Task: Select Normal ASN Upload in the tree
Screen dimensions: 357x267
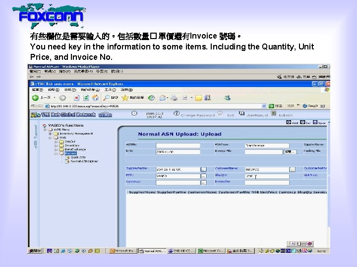Action: (84, 161)
